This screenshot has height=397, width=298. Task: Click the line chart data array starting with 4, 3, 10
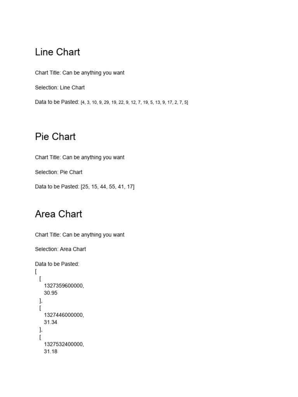[x=134, y=102]
